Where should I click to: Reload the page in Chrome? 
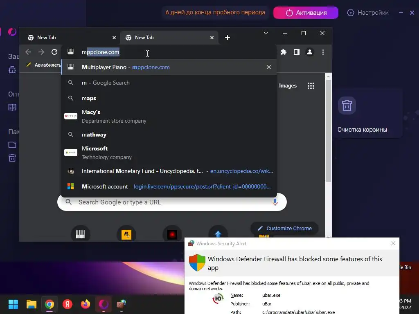pyautogui.click(x=54, y=52)
